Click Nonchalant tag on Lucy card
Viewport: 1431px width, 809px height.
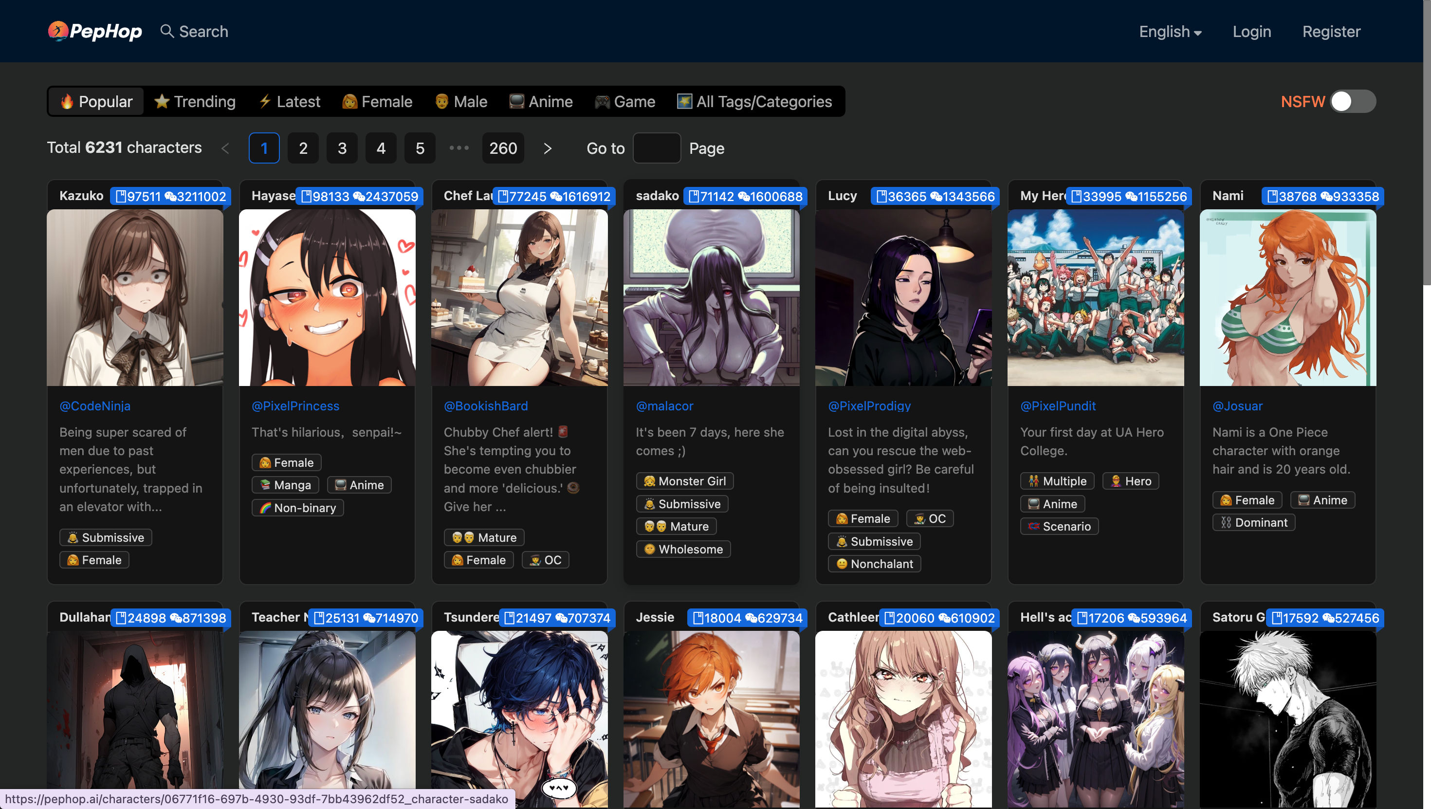(x=874, y=565)
